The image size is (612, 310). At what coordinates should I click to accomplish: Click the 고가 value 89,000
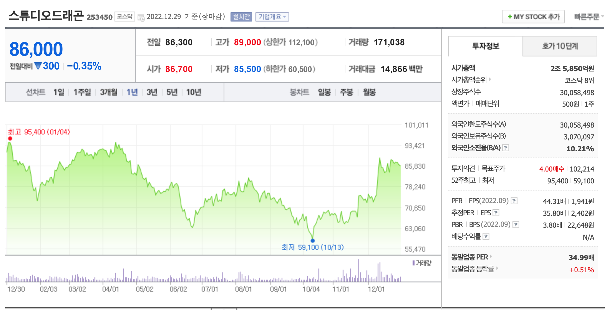pyautogui.click(x=247, y=42)
